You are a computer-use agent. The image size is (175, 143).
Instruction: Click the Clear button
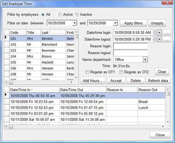coord(162,72)
